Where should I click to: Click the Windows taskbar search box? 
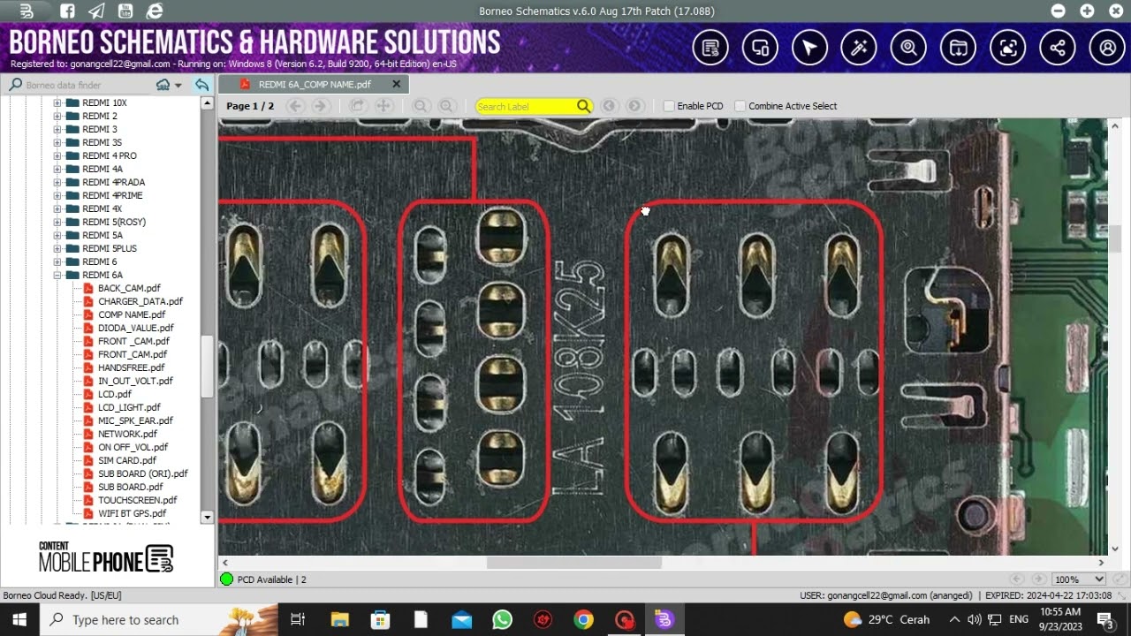(x=159, y=619)
